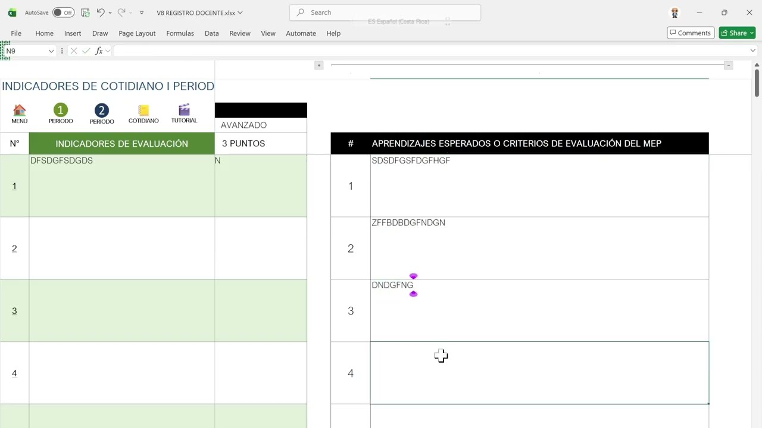Switch to the Review tab
Screen dimensions: 762x428
click(x=240, y=33)
